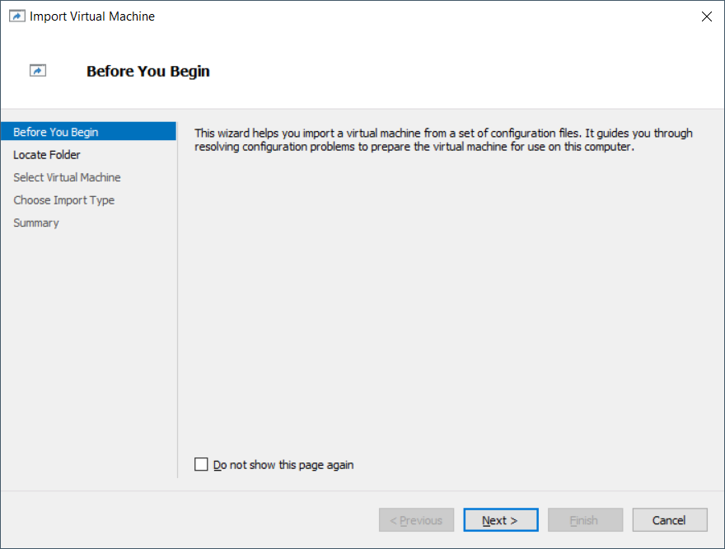725x549 pixels.
Task: Cancel the import wizard
Action: click(x=669, y=519)
